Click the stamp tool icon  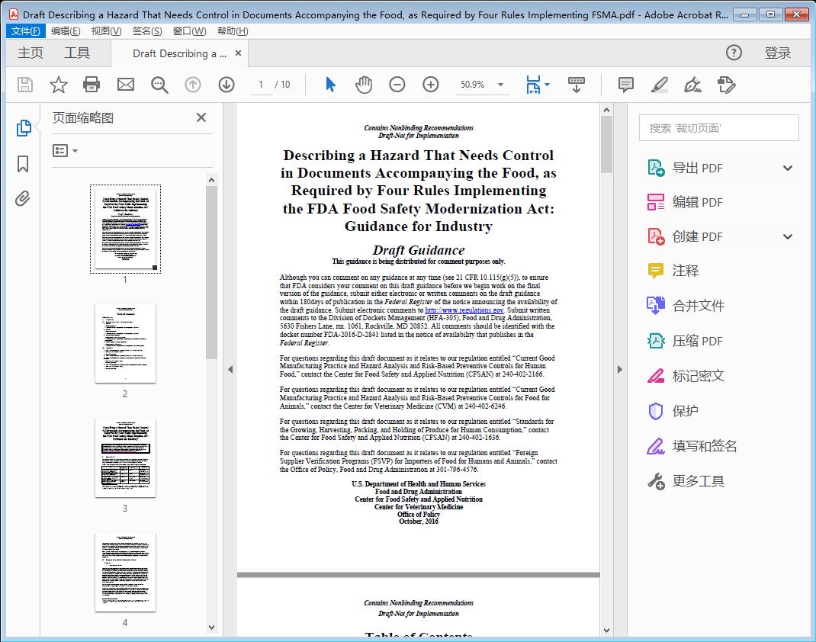pyautogui.click(x=726, y=85)
